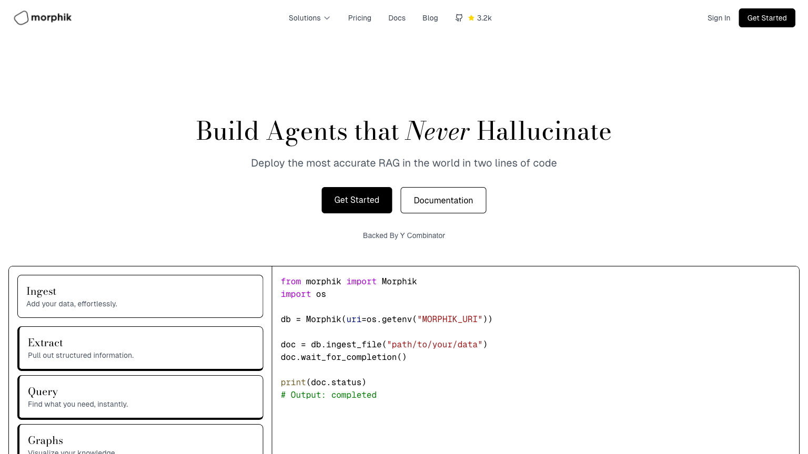The height and width of the screenshot is (454, 808).
Task: Select the Query feature card
Action: click(x=140, y=397)
